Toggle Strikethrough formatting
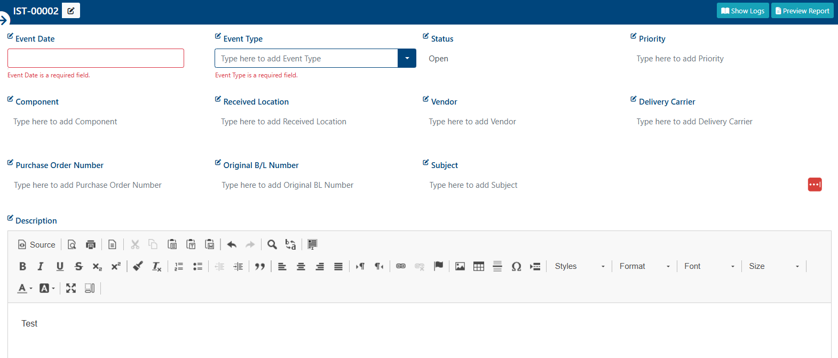The height and width of the screenshot is (358, 838). [78, 266]
